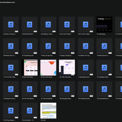Viewport: 122px width, 122px height.
Task: Open the audio file '03-Why $25,000 P...'
Action: [30, 25]
